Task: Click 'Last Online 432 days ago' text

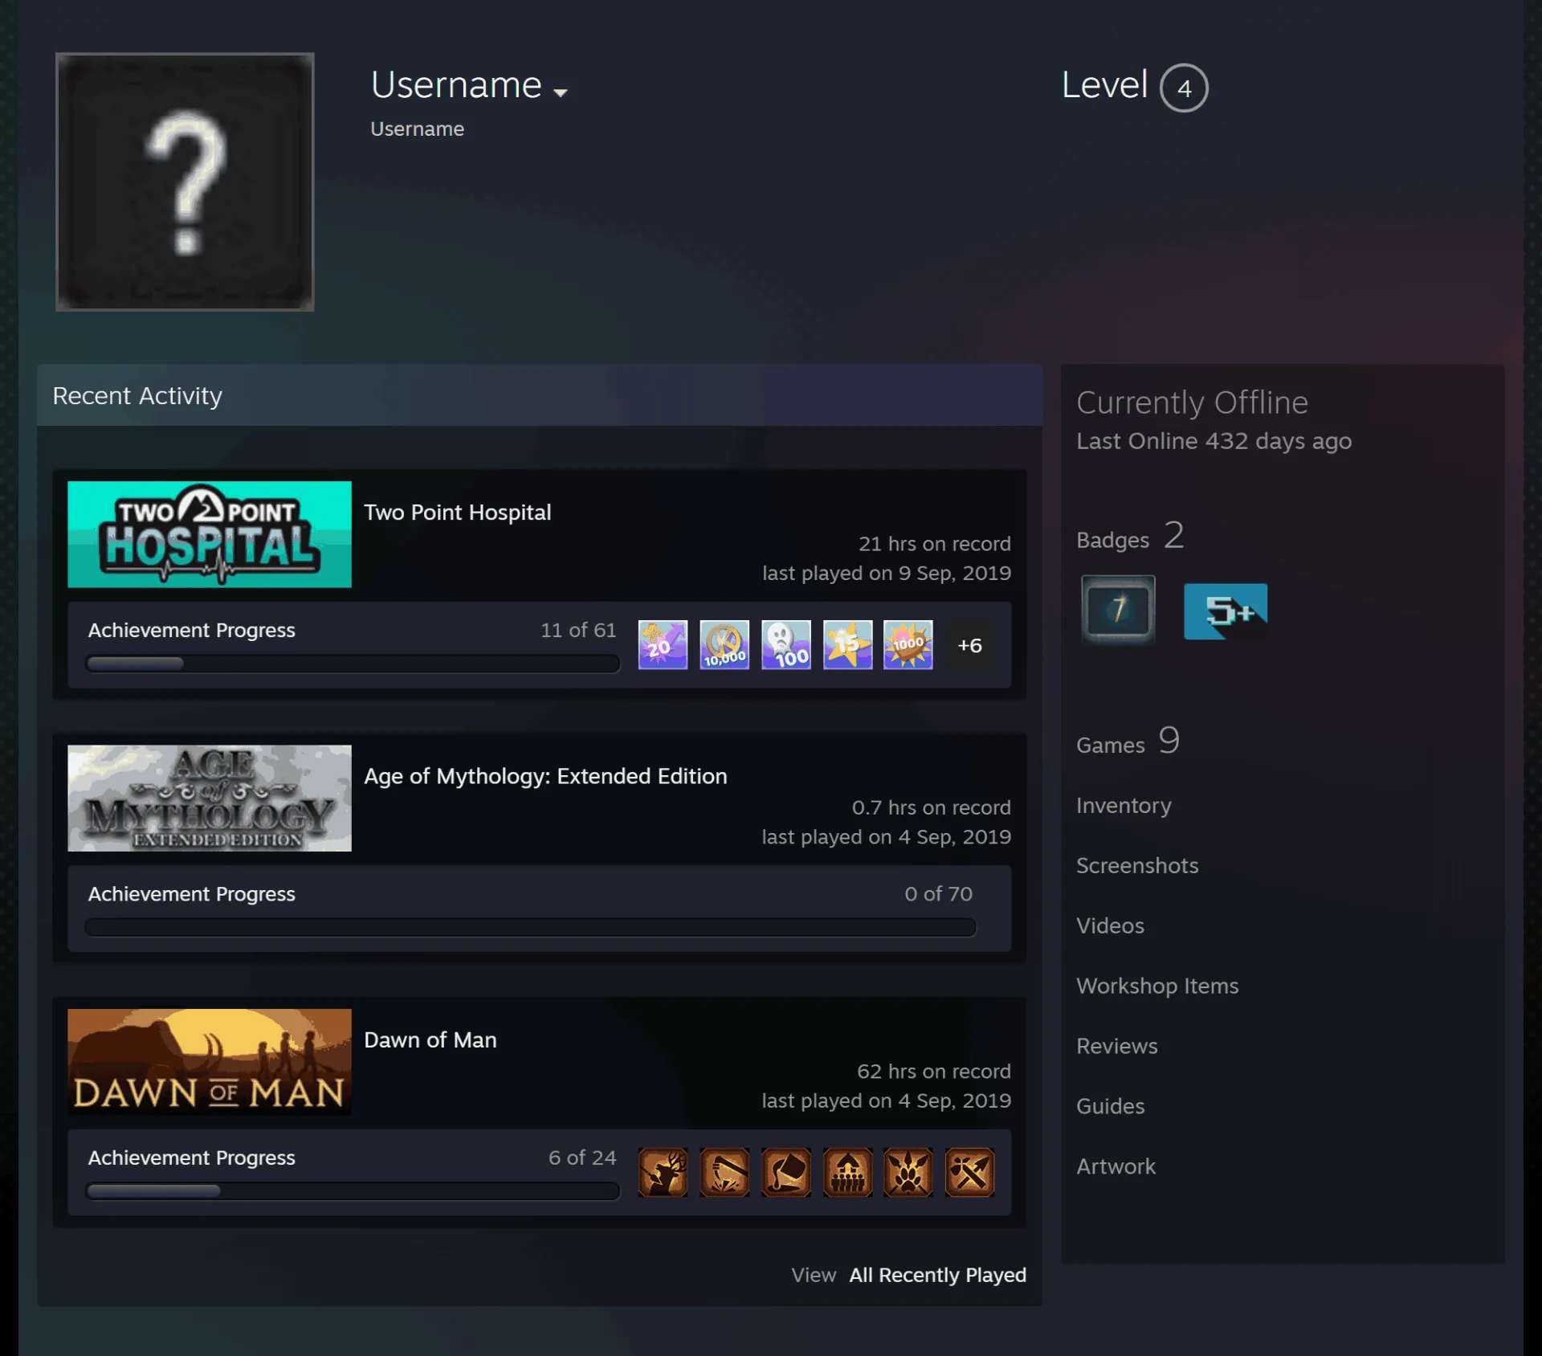Action: (x=1214, y=441)
